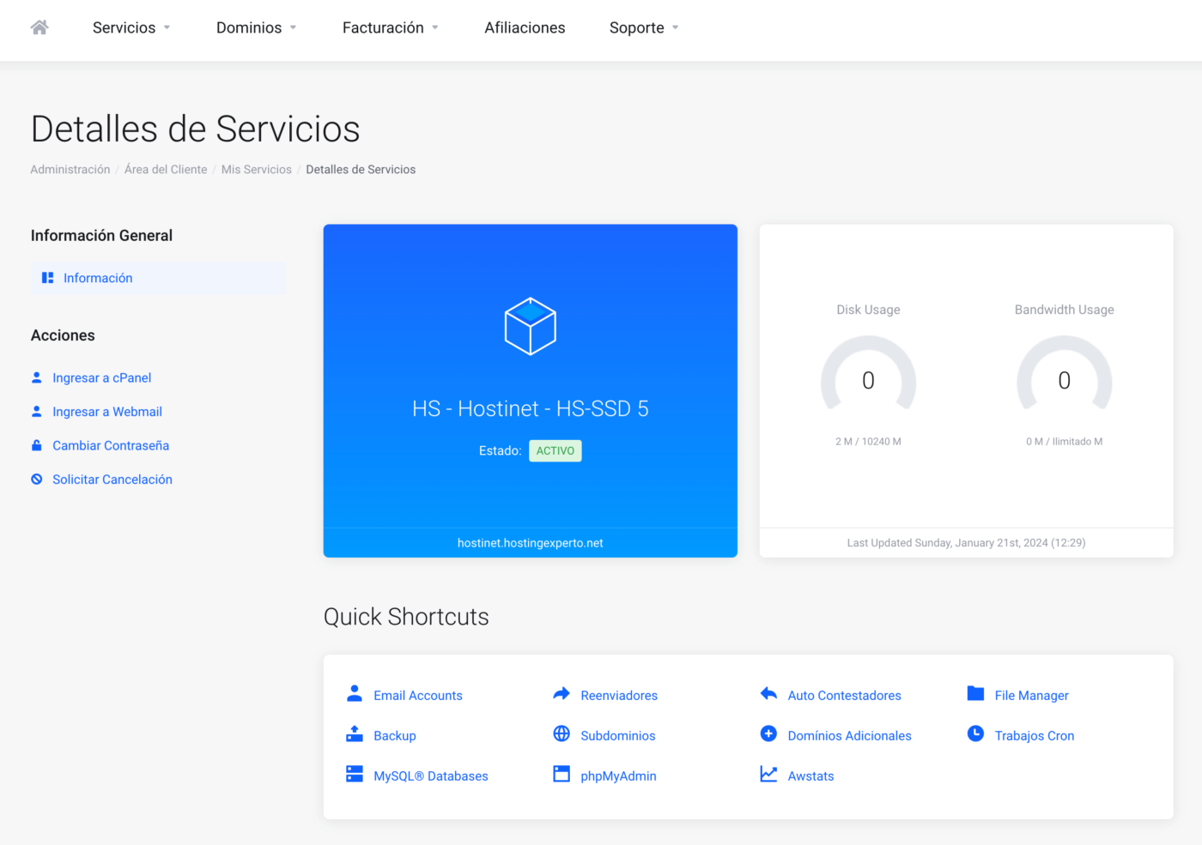Screen dimensions: 1202x845
Task: Open Awstats shortcut
Action: [x=811, y=776]
